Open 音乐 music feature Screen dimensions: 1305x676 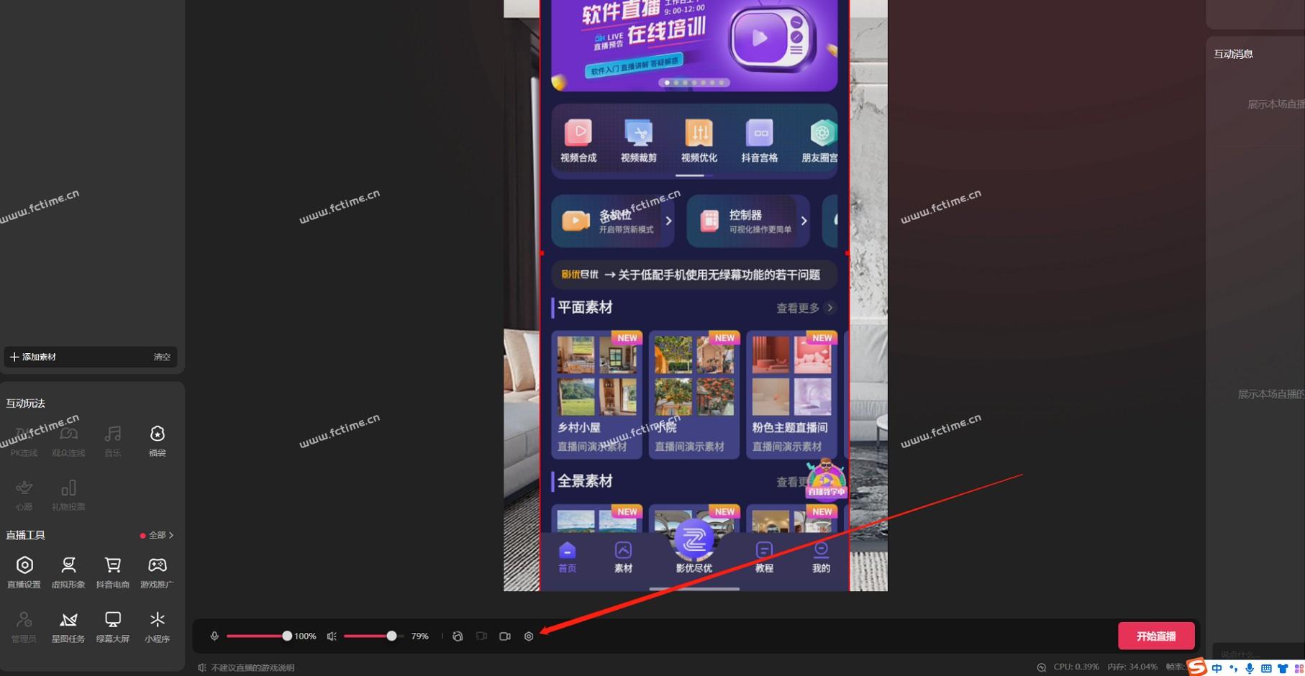113,441
